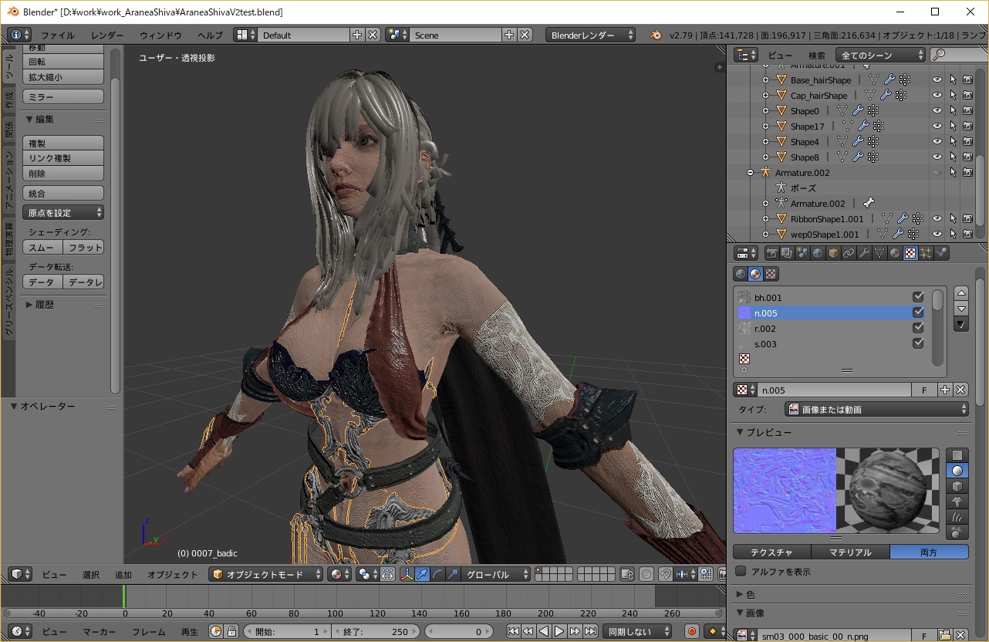The width and height of the screenshot is (989, 642).
Task: Open the オブジェクトモード mode dropdown
Action: click(x=266, y=574)
